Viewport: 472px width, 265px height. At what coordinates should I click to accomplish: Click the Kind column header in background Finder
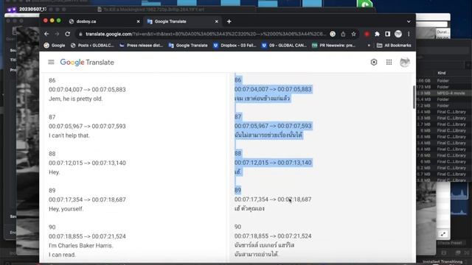click(442, 73)
